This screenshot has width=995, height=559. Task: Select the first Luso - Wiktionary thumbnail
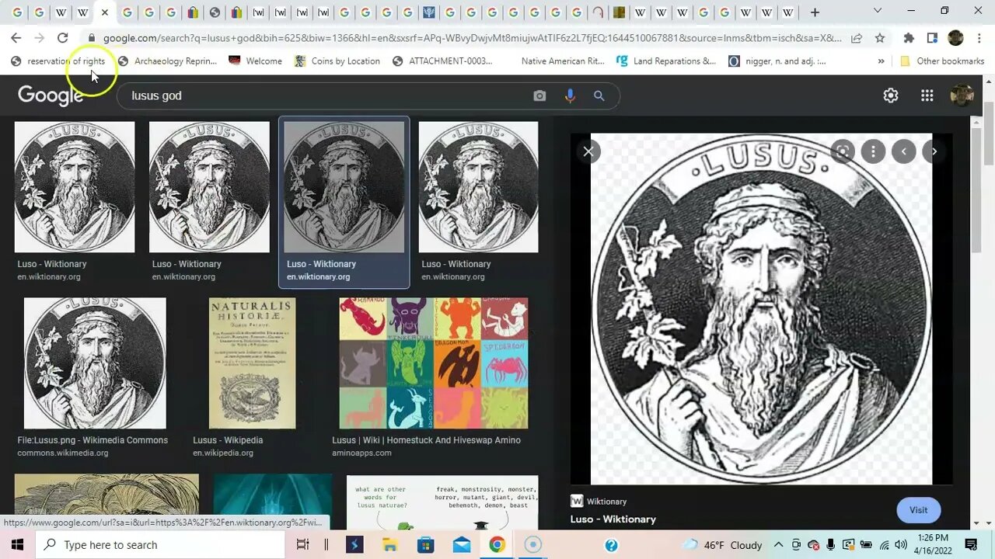(x=75, y=187)
